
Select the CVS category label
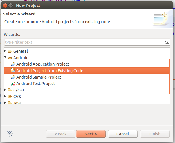[x=17, y=97]
